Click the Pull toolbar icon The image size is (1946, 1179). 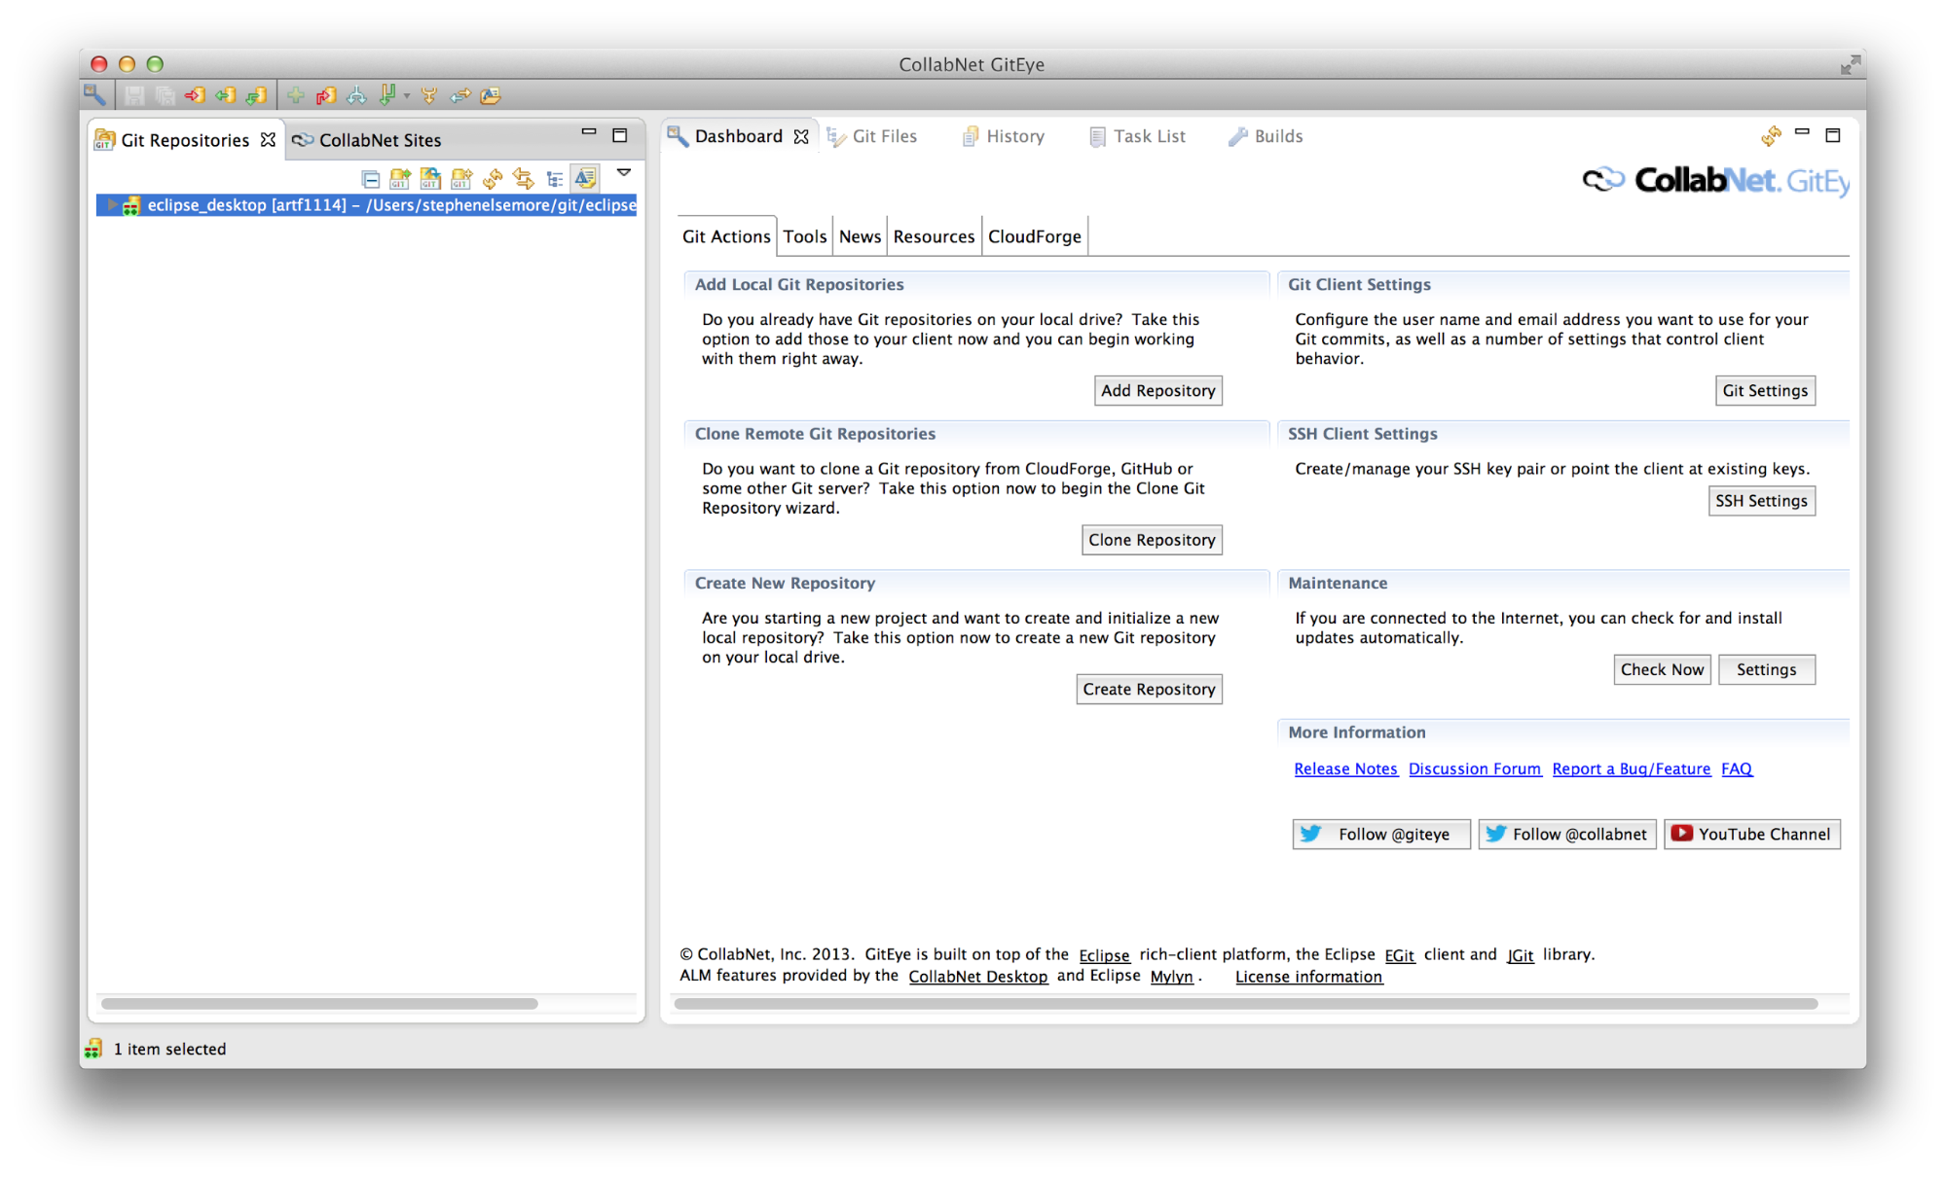tap(257, 95)
